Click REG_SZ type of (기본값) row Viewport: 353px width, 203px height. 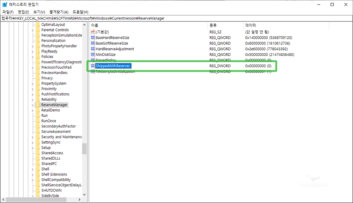[x=215, y=32]
